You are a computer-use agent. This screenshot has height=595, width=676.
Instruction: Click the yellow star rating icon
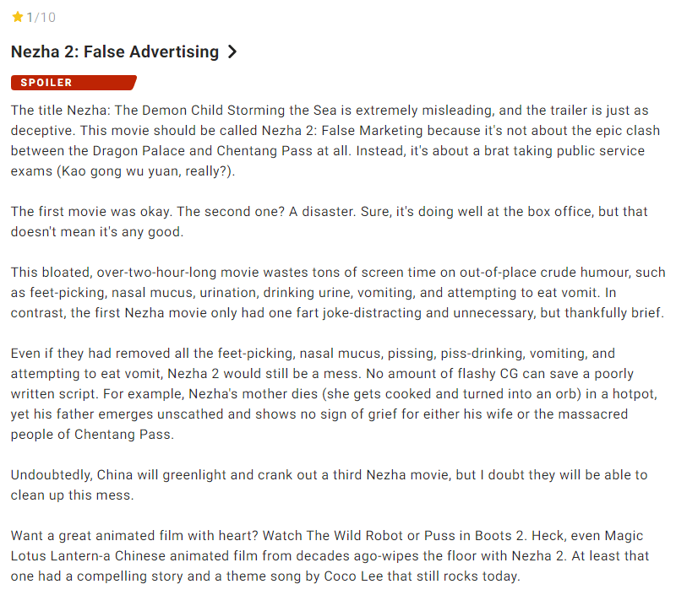[18, 17]
